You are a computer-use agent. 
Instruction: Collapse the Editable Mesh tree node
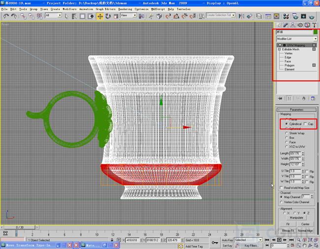click(x=280, y=49)
